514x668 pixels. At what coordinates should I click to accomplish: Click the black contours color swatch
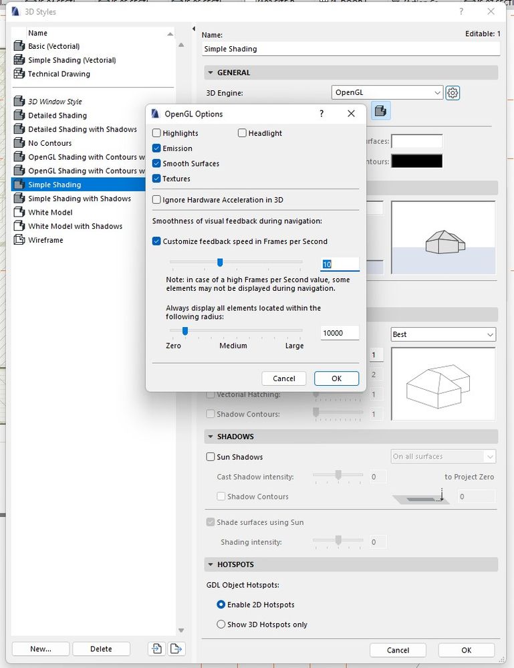pyautogui.click(x=416, y=161)
